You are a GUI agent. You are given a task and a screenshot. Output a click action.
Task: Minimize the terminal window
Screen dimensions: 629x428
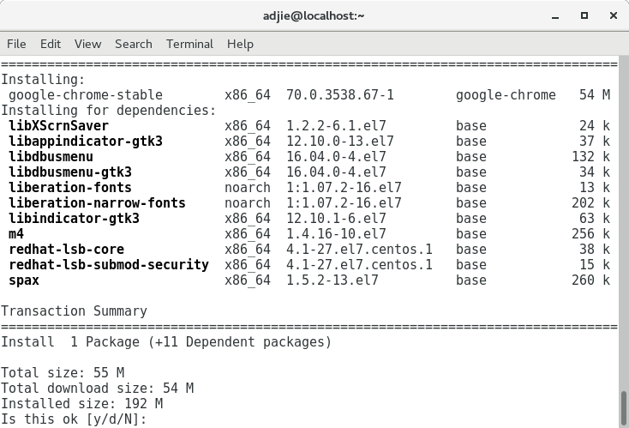coord(555,16)
